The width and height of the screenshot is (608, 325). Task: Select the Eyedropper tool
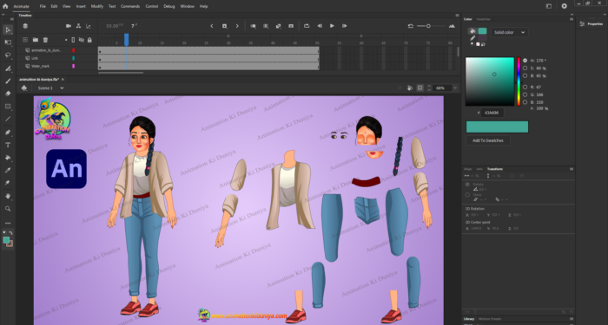click(8, 170)
